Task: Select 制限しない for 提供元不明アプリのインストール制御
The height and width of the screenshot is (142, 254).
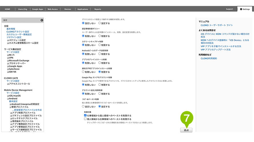Action: pyautogui.click(x=83, y=72)
